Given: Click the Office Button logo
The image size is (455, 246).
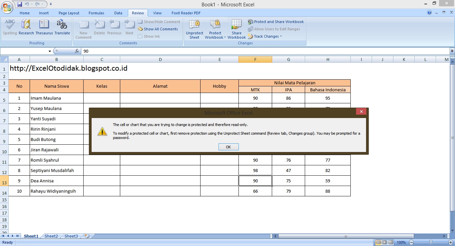Looking at the screenshot, I should click(7, 7).
